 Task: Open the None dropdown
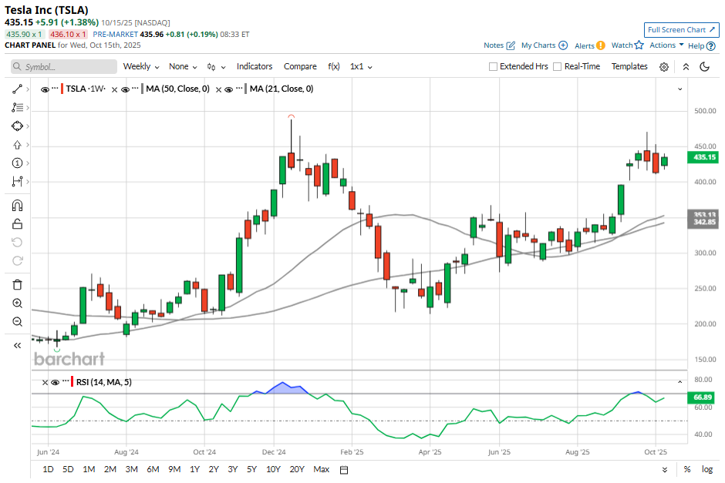pos(183,66)
